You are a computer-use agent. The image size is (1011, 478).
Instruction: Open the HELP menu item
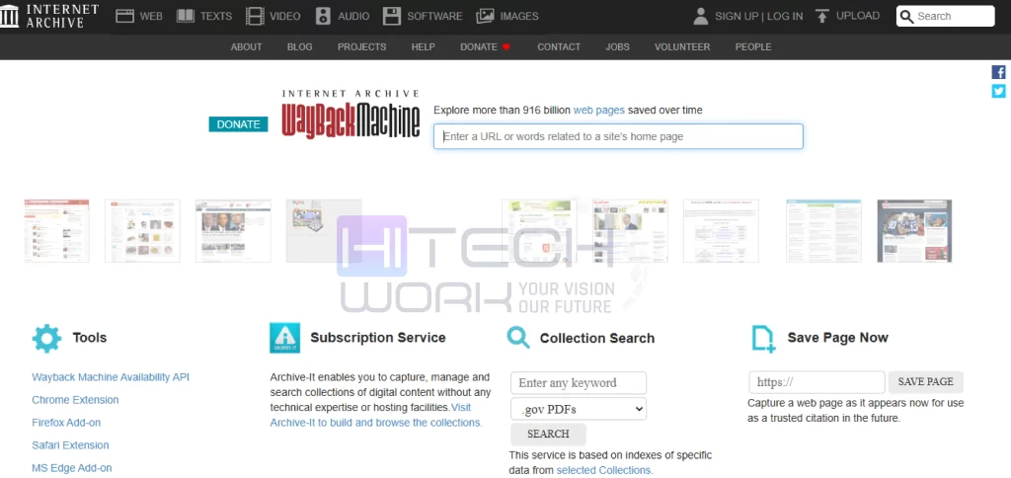pos(423,47)
